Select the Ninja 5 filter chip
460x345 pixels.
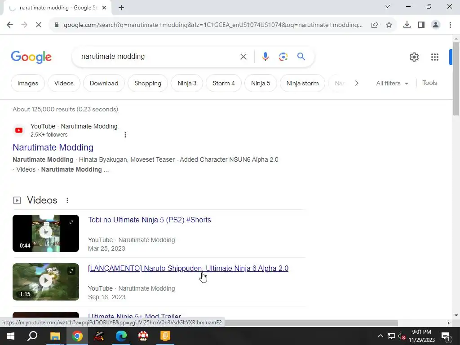pos(261,83)
